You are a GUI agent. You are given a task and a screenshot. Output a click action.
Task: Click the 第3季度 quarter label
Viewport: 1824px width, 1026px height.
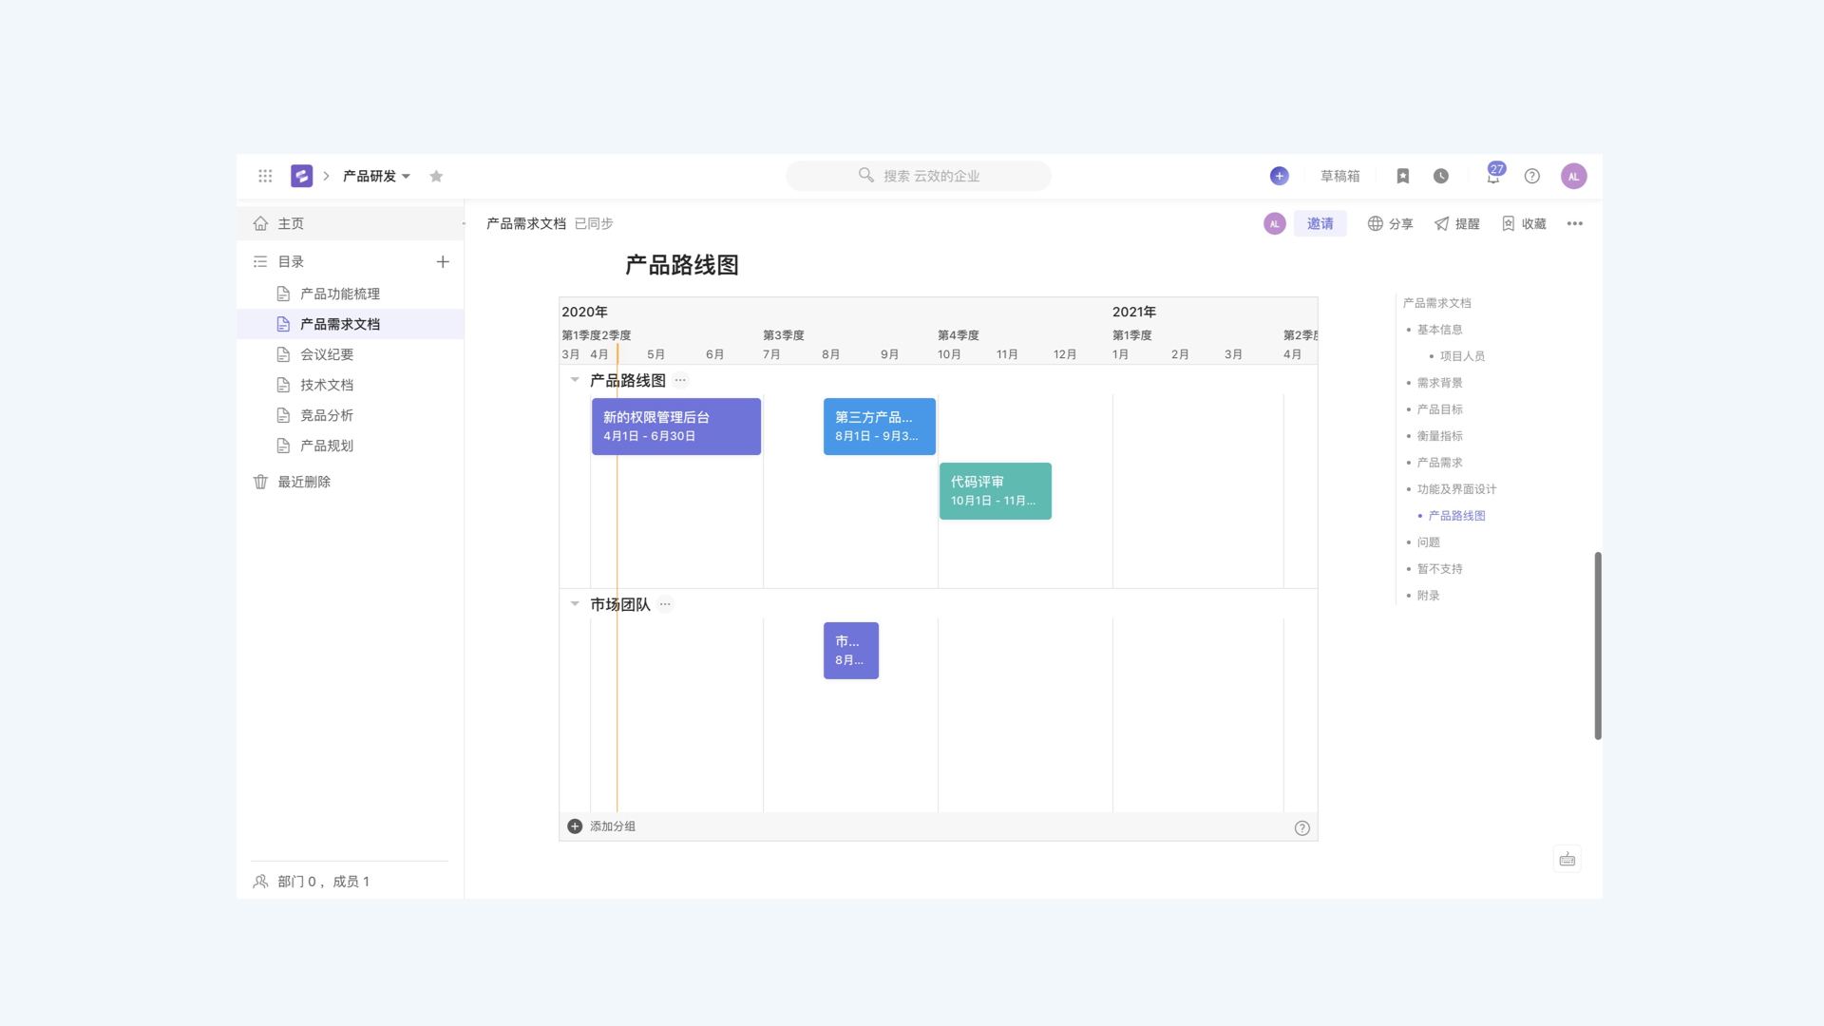[784, 335]
